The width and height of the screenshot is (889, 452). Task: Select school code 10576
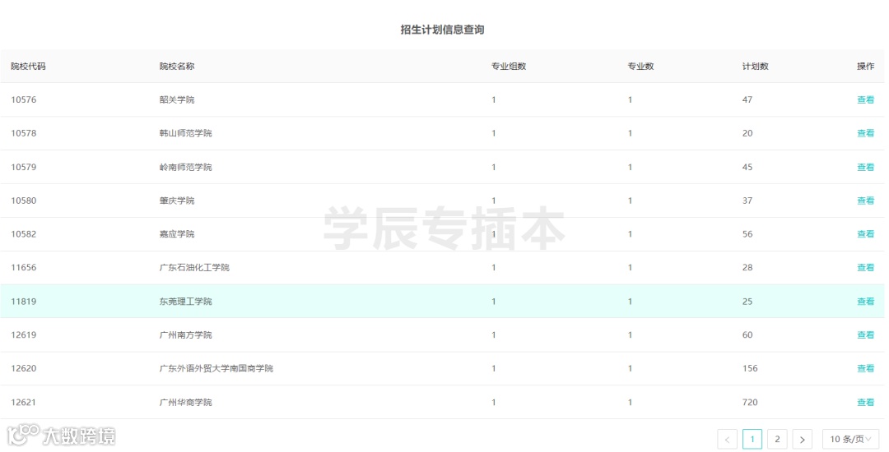click(x=24, y=99)
